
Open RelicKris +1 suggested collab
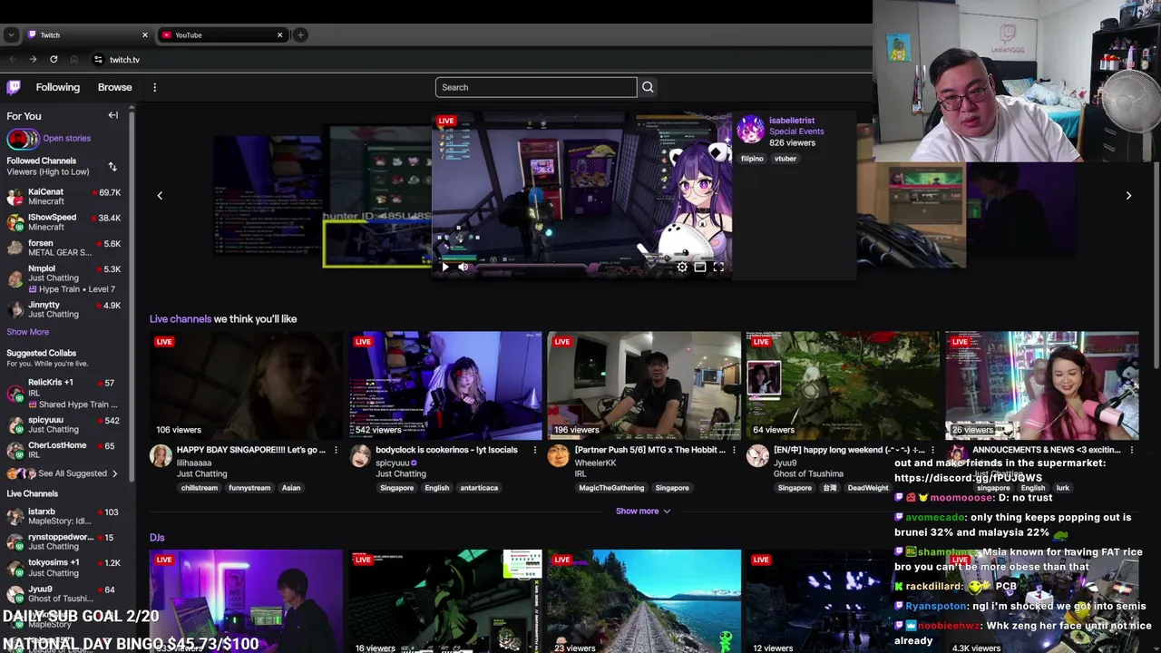click(63, 393)
